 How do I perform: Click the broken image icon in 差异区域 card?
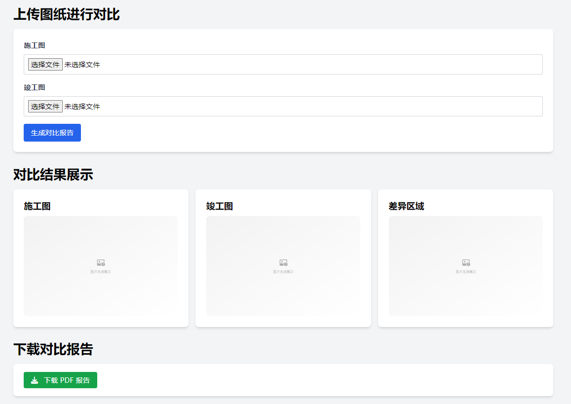466,263
